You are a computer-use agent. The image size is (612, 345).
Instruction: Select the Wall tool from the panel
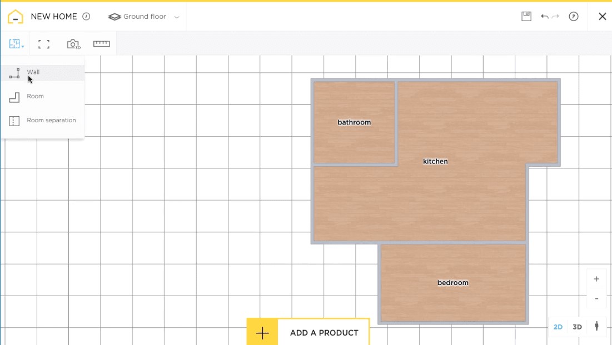click(x=33, y=72)
